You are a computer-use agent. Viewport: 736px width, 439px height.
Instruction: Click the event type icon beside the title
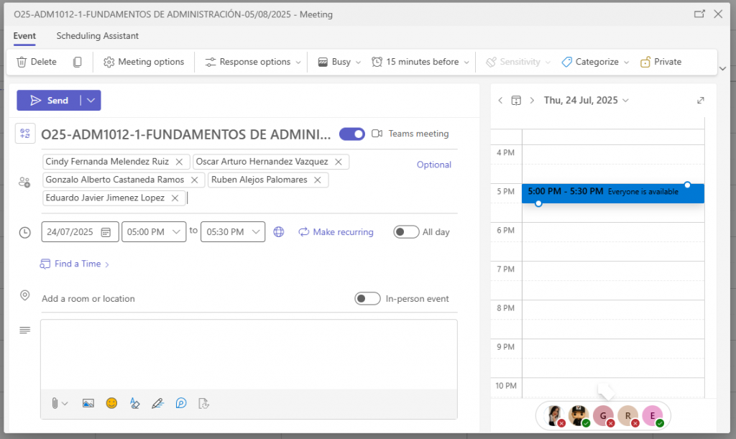pos(25,134)
